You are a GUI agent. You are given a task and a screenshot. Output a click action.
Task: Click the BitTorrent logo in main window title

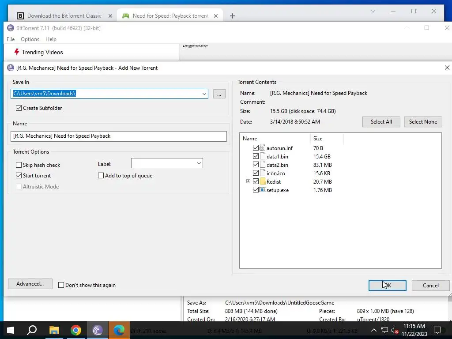click(11, 28)
